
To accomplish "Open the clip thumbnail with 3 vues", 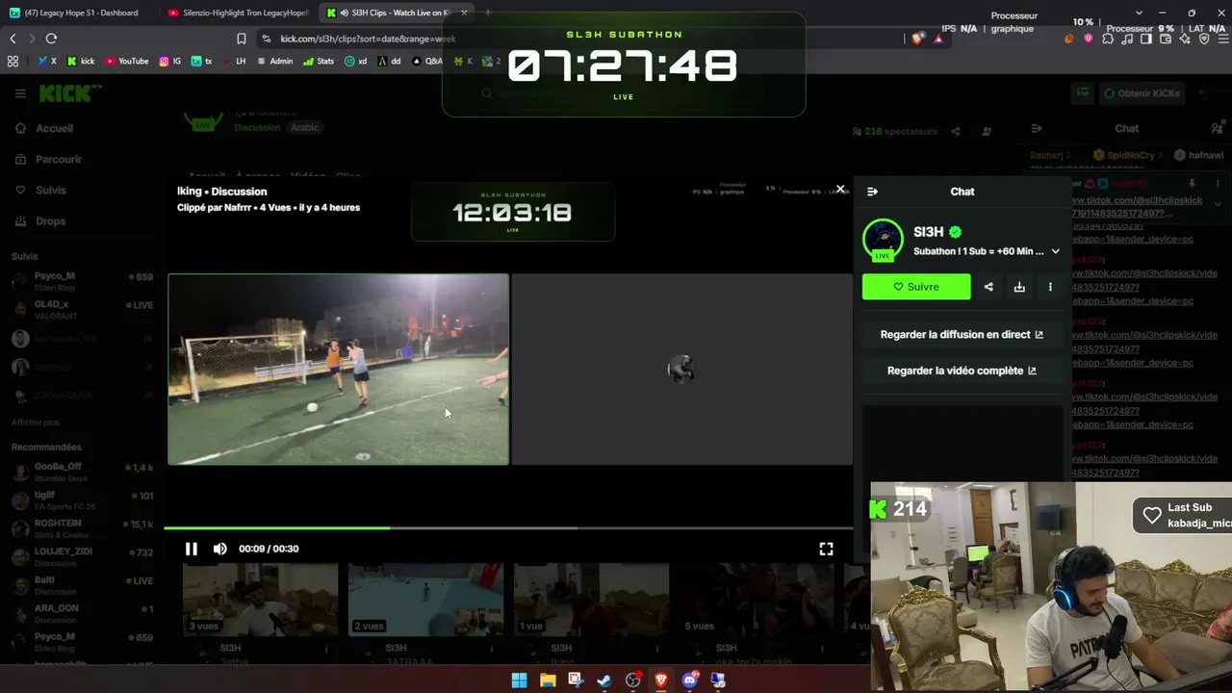I will pyautogui.click(x=260, y=600).
